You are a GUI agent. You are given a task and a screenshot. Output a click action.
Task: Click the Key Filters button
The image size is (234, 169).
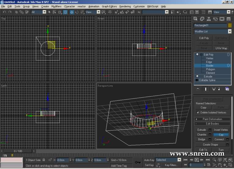click(171, 165)
